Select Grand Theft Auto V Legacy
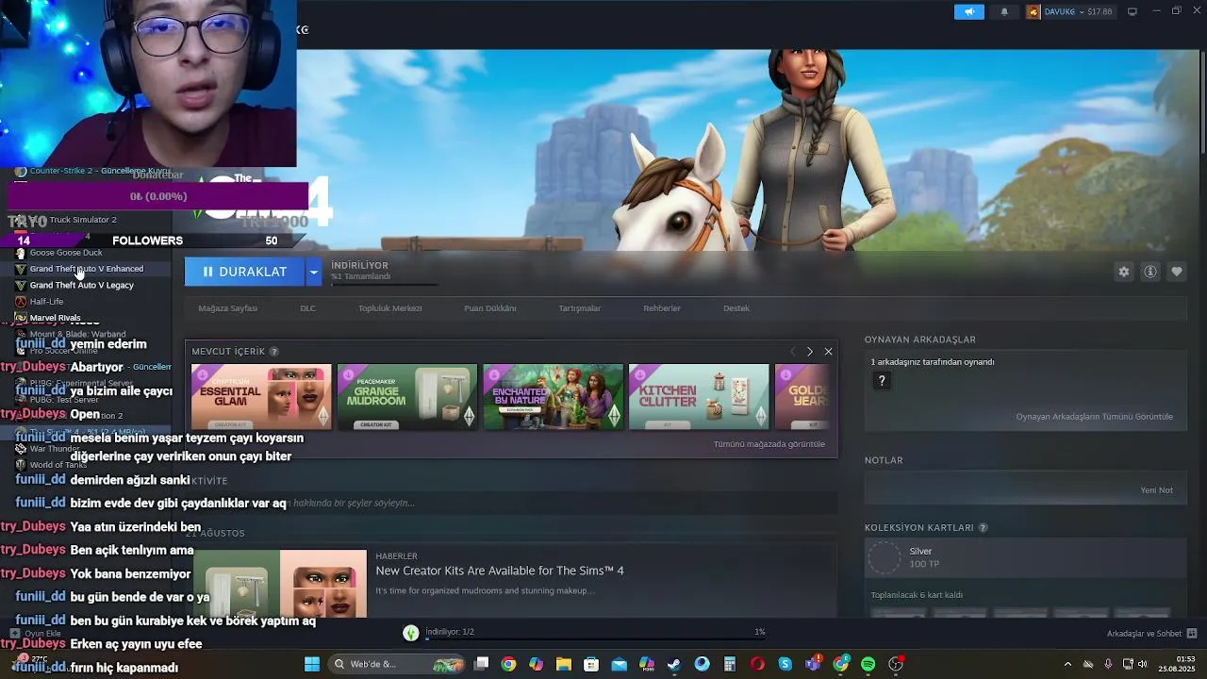1207x679 pixels. pyautogui.click(x=82, y=285)
